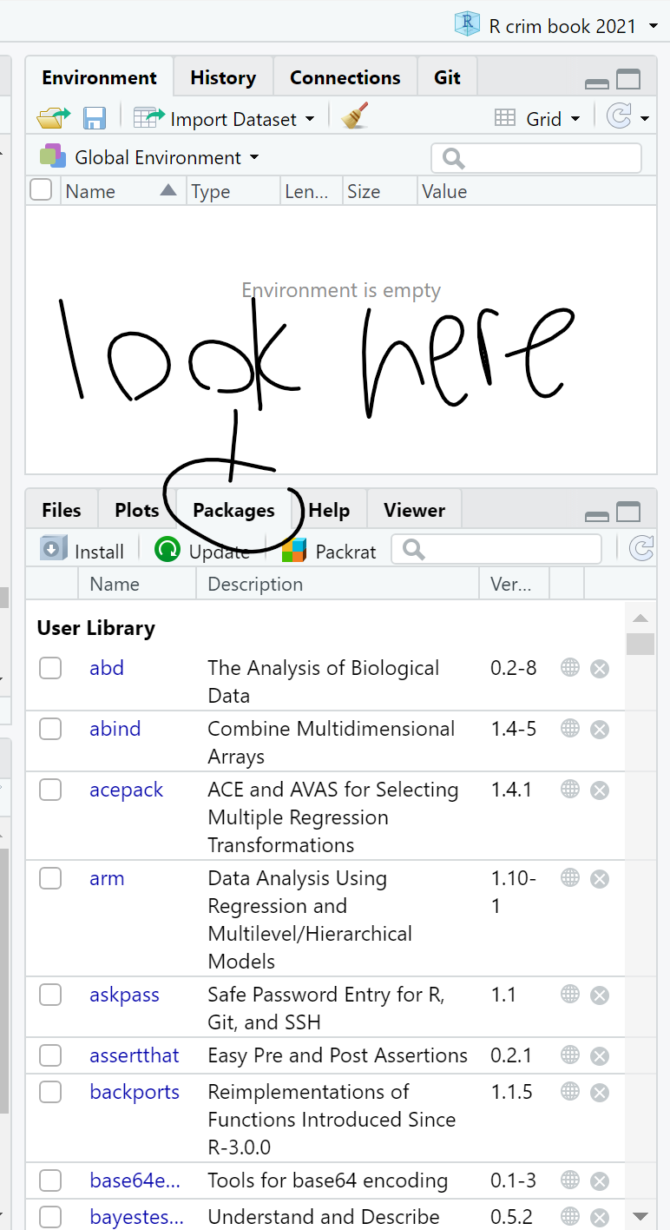Open the Packages tab
This screenshot has width=670, height=1230.
(233, 510)
